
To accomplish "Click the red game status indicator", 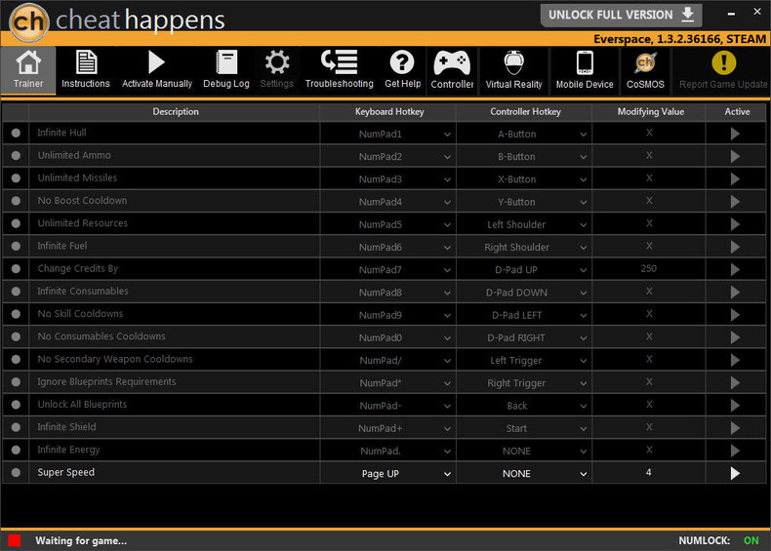I will (x=15, y=540).
